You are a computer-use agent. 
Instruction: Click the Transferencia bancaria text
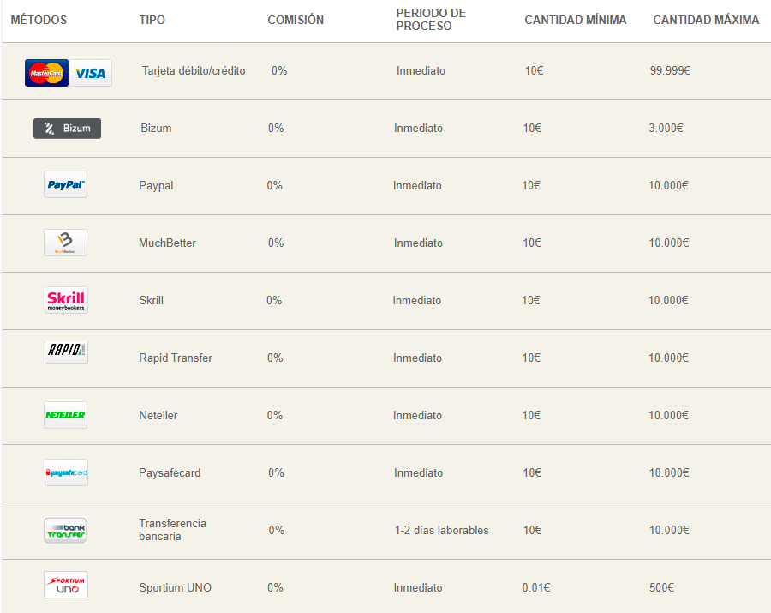tap(172, 530)
